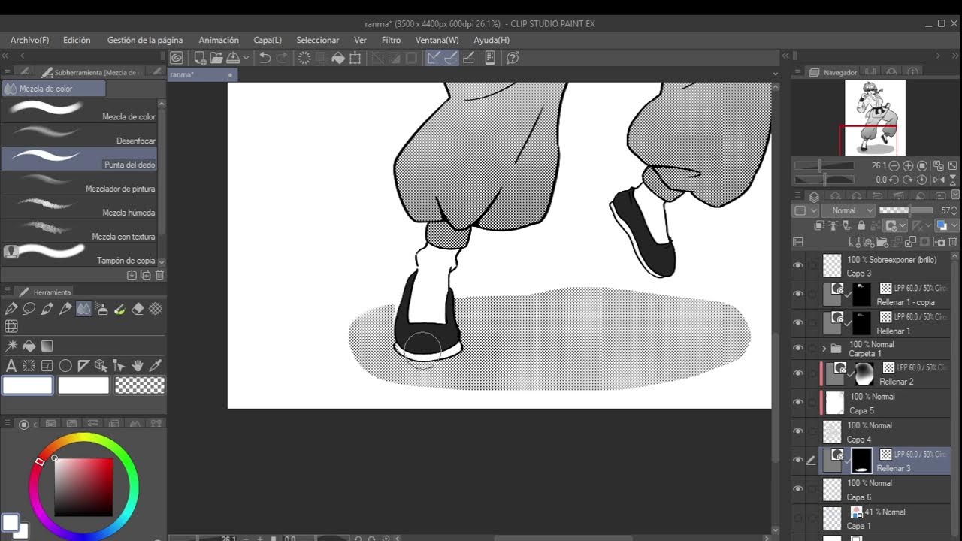Select the Brush tool icon
This screenshot has height=541, width=962.
47,309
